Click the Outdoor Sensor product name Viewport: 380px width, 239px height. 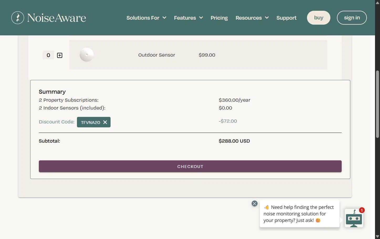click(157, 55)
